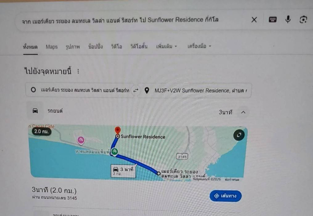The width and height of the screenshot is (313, 216).
Task: Switch to the วิดีโอสั้น tab
Action: pyautogui.click(x=139, y=47)
